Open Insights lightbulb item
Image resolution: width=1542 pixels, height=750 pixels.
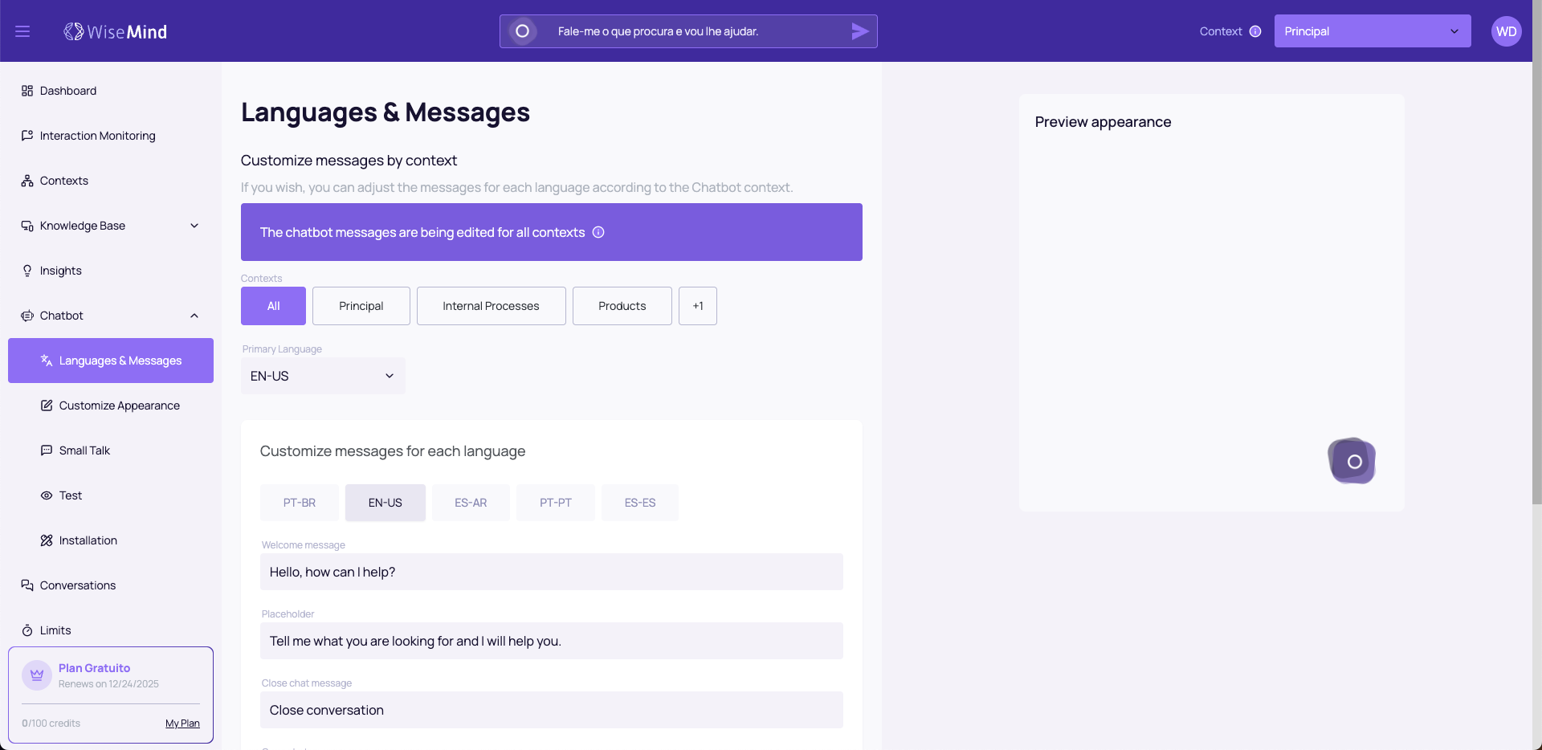(60, 271)
